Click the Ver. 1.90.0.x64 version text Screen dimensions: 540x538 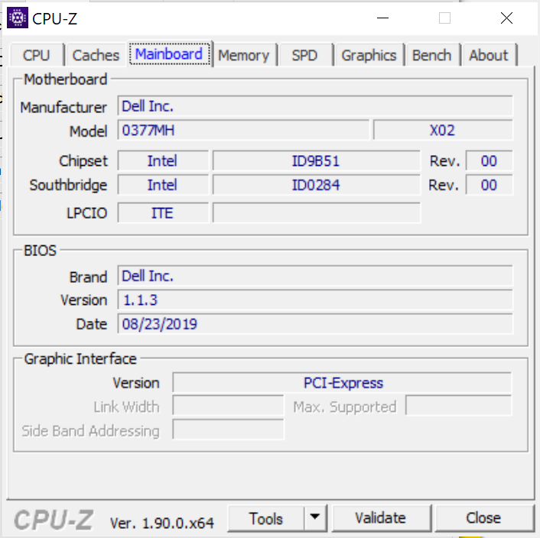click(x=162, y=523)
